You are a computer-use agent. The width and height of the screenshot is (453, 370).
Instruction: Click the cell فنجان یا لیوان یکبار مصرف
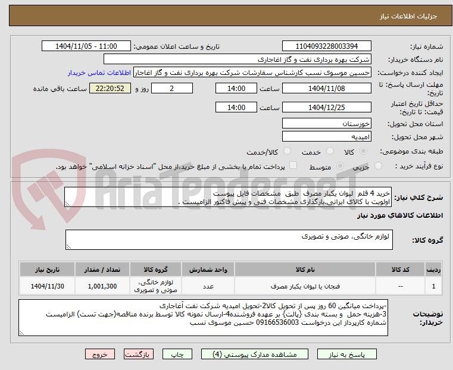[305, 286]
